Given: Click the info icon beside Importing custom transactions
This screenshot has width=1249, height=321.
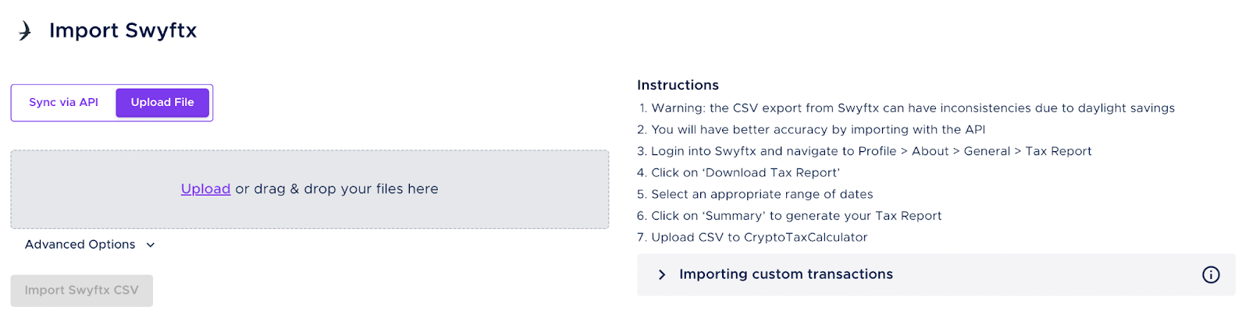Looking at the screenshot, I should (x=1211, y=274).
